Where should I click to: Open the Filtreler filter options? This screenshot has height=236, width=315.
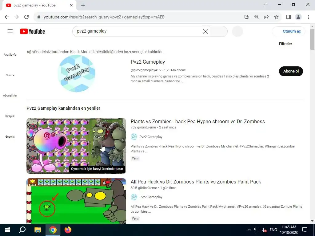pos(285,44)
